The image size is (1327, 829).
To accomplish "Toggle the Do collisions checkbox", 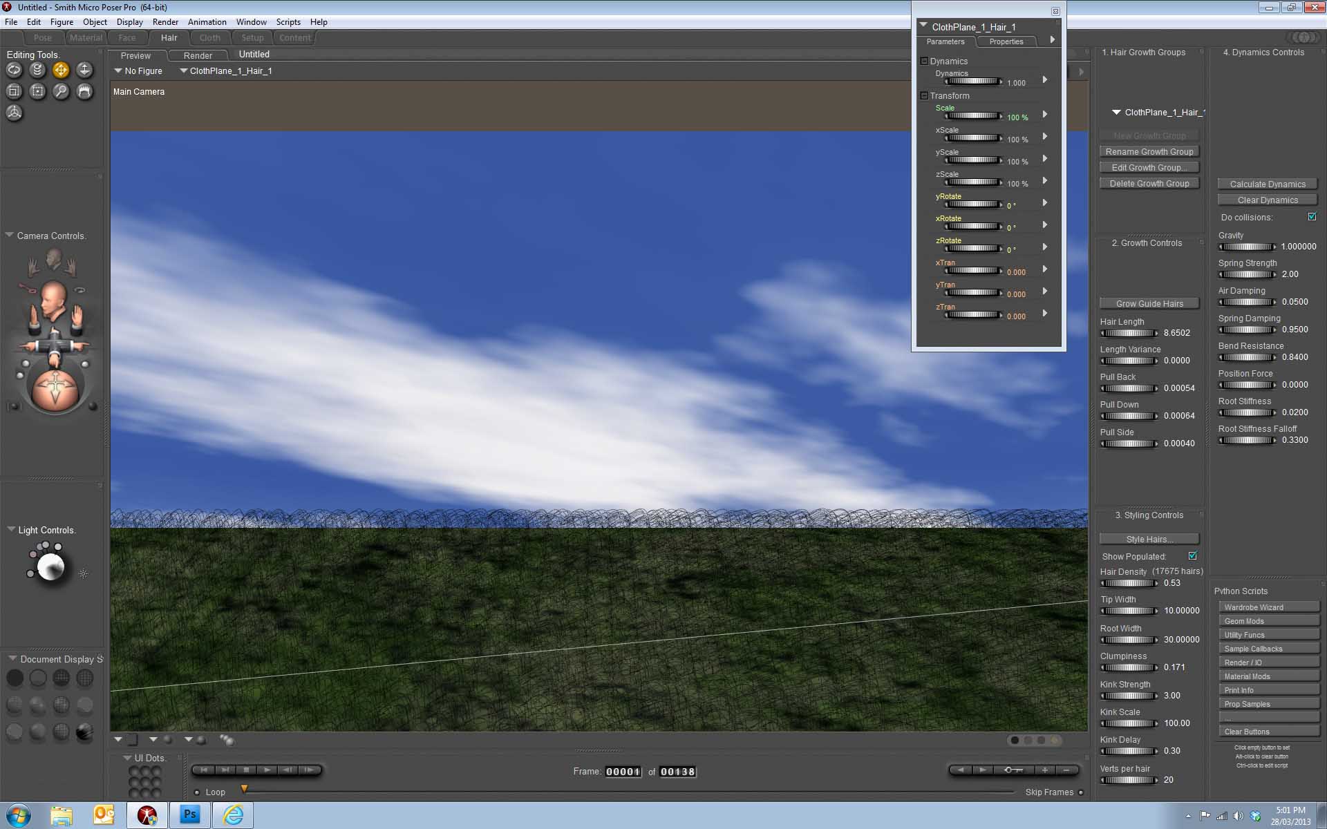I will [1312, 217].
